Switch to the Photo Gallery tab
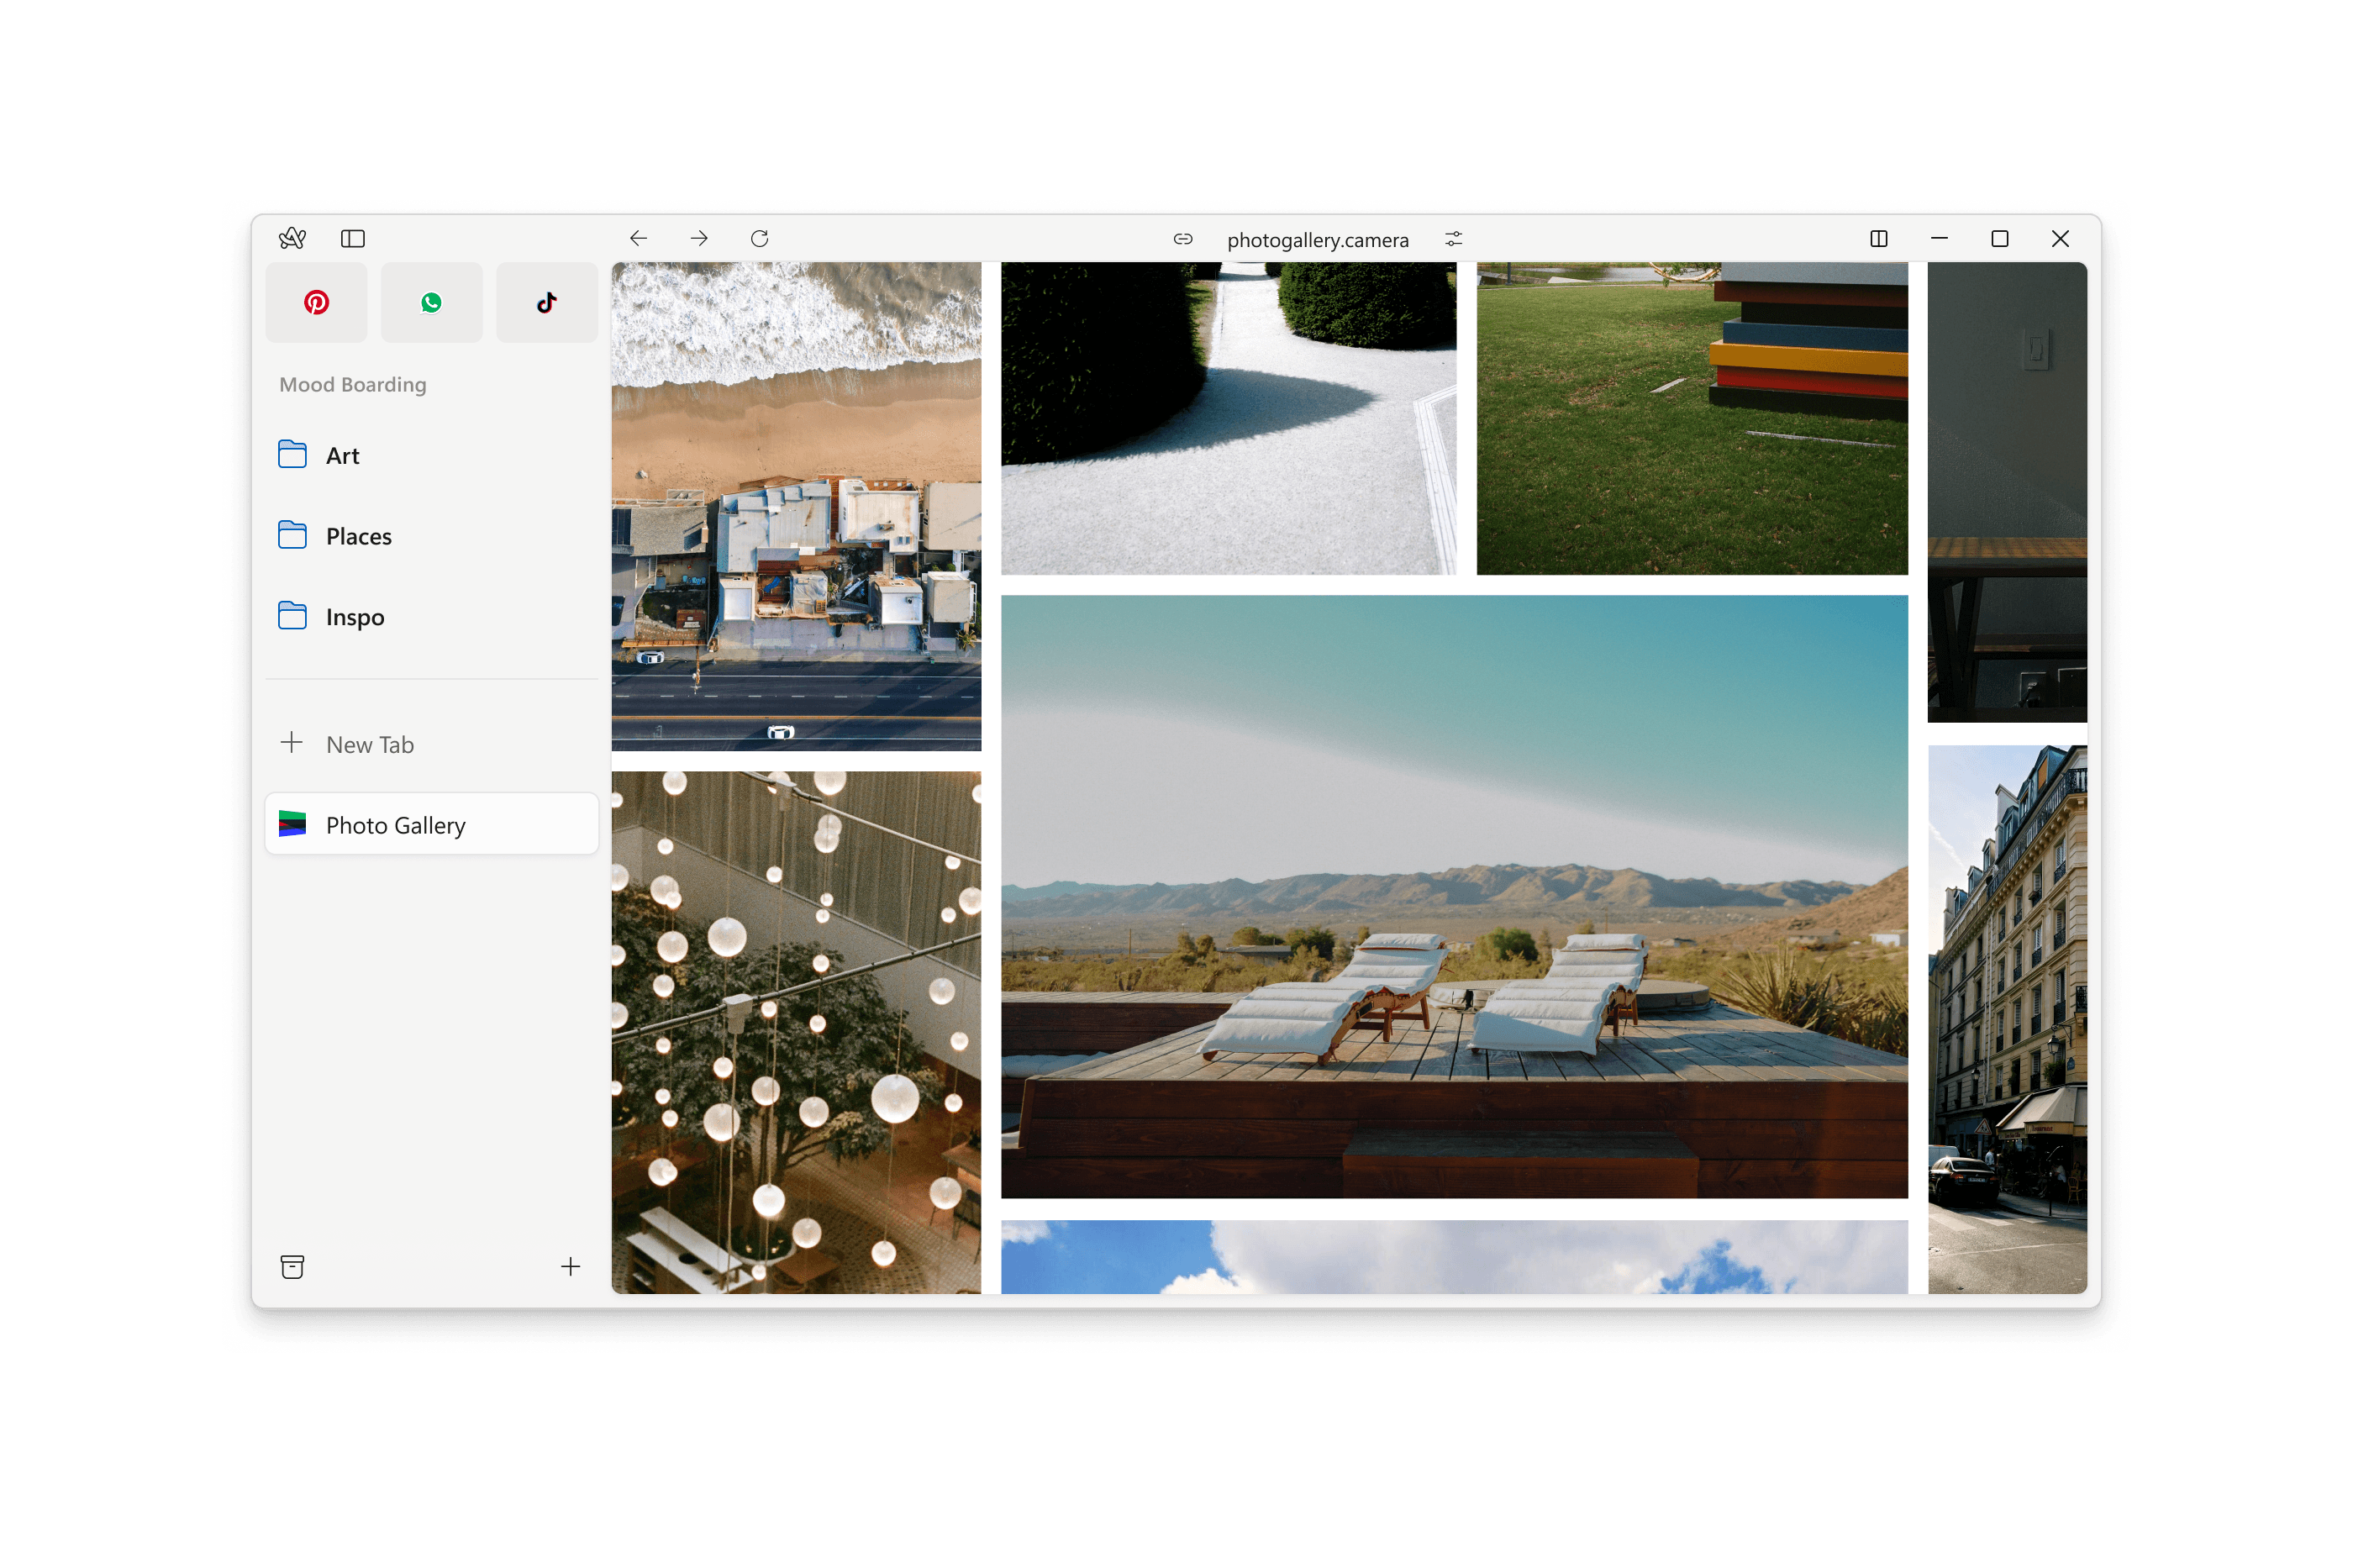2353x1568 pixels. [395, 824]
